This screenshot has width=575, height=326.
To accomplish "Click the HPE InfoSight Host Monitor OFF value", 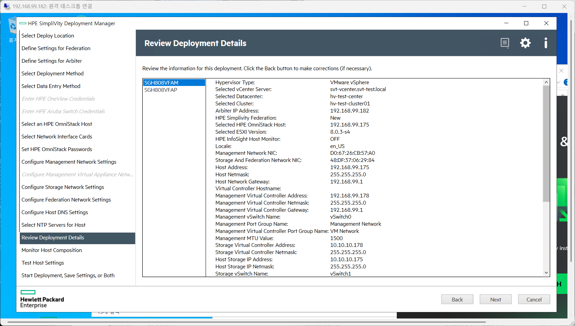I will tap(335, 139).
